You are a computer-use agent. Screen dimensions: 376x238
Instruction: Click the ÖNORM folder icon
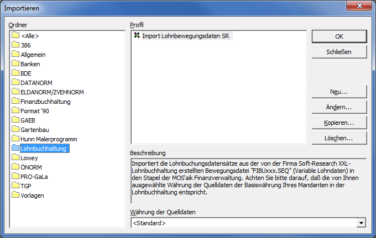15,167
